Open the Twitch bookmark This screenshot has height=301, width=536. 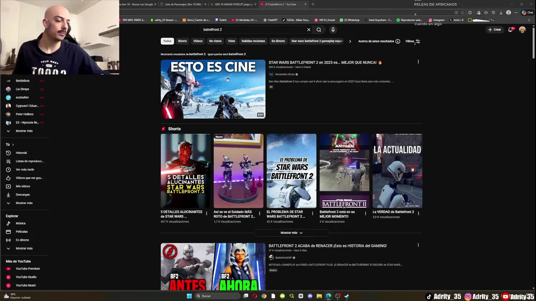221,20
